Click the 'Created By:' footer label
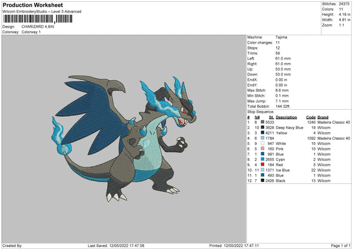This screenshot has width=353, height=250. pos(12,245)
